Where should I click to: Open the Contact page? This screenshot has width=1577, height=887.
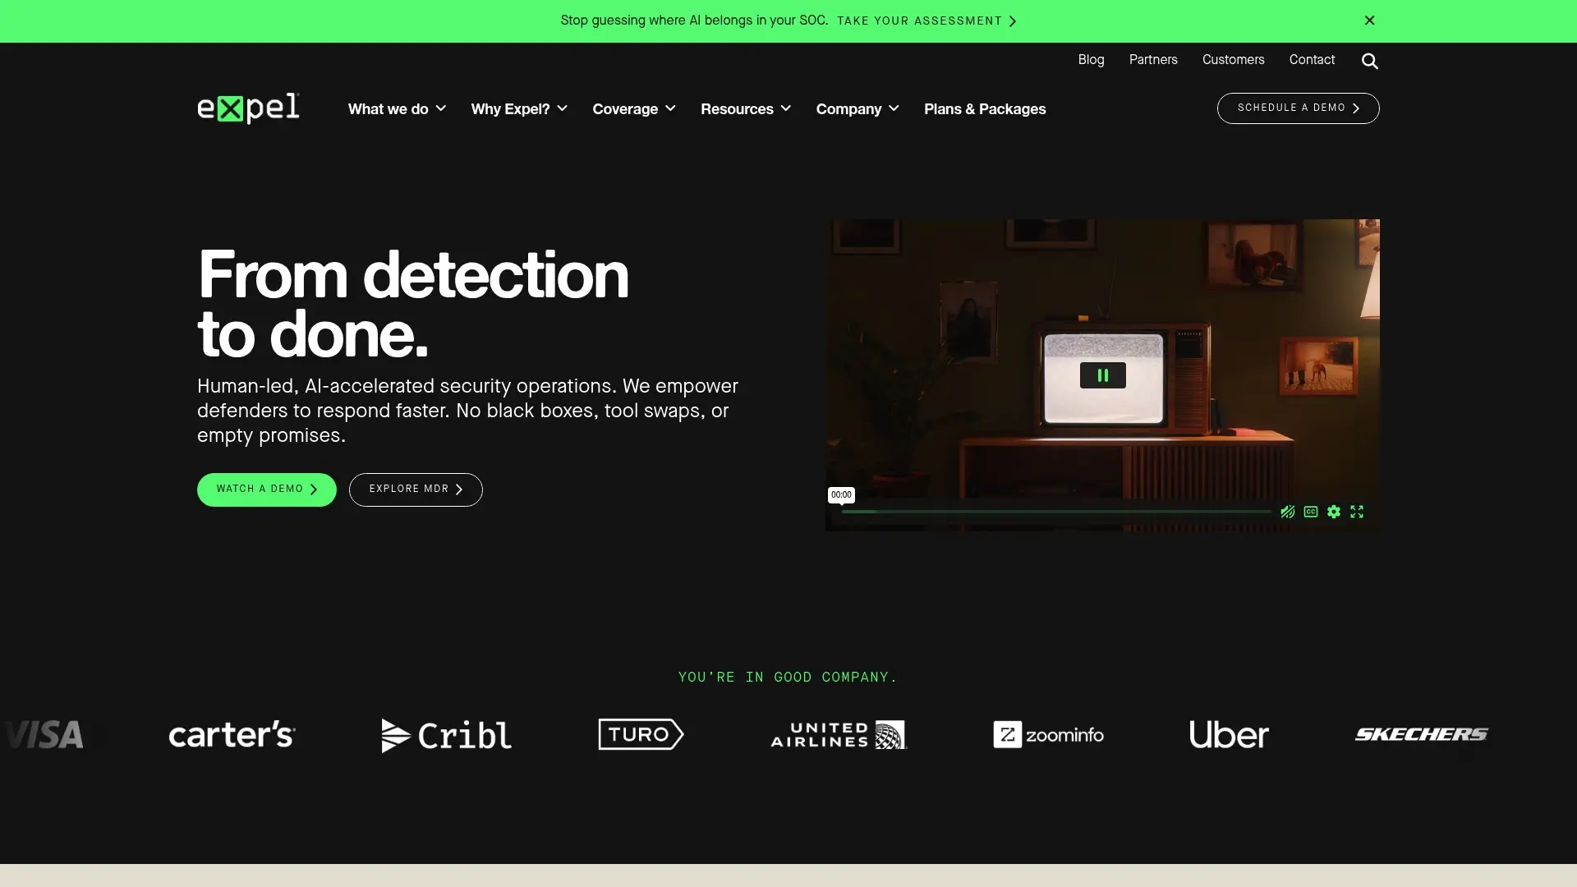tap(1312, 60)
